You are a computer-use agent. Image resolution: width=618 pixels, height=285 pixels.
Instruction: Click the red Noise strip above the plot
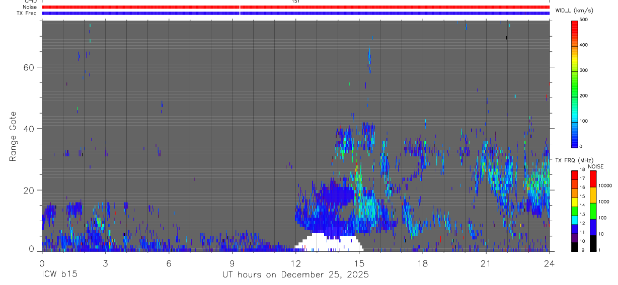point(296,7)
